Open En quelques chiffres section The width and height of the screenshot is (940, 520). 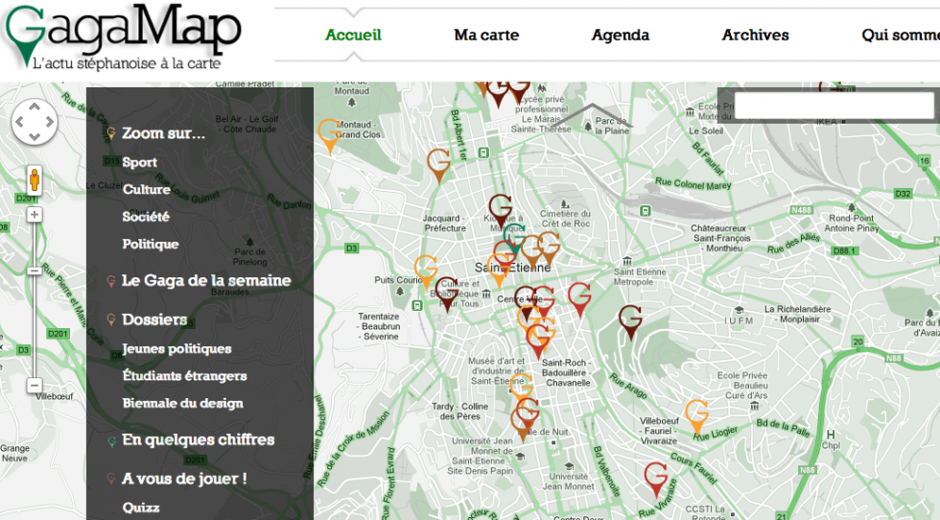tap(198, 439)
